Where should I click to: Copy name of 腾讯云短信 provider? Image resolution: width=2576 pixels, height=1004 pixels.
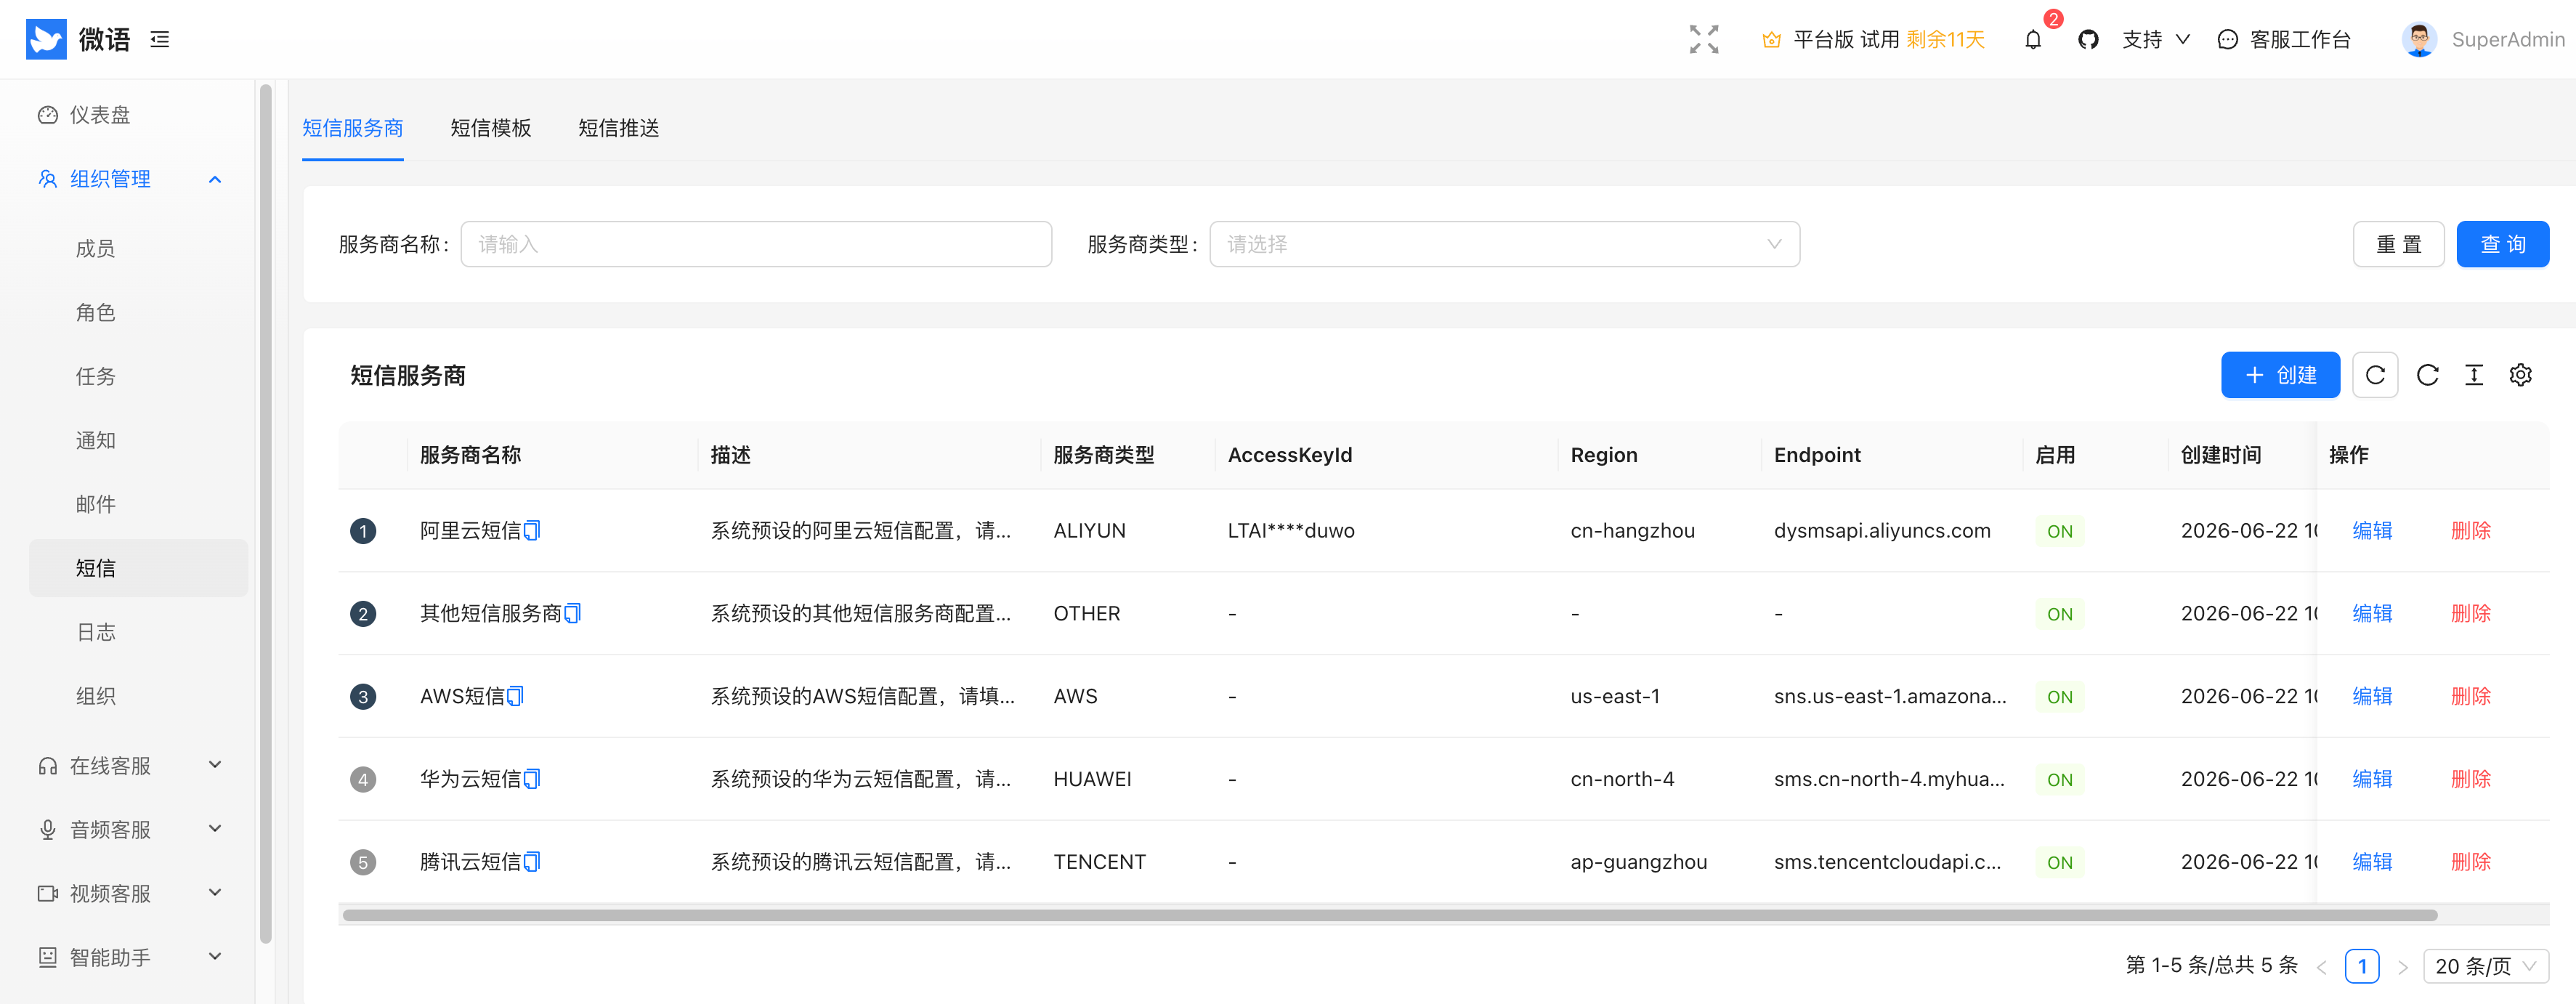pos(532,862)
